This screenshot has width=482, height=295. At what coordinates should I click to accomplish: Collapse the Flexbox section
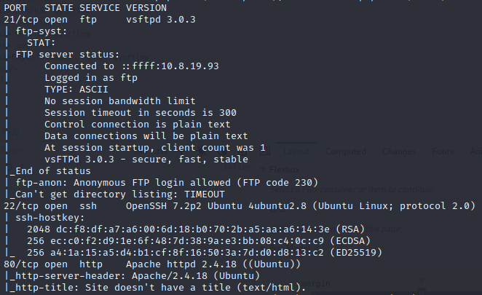(264, 170)
